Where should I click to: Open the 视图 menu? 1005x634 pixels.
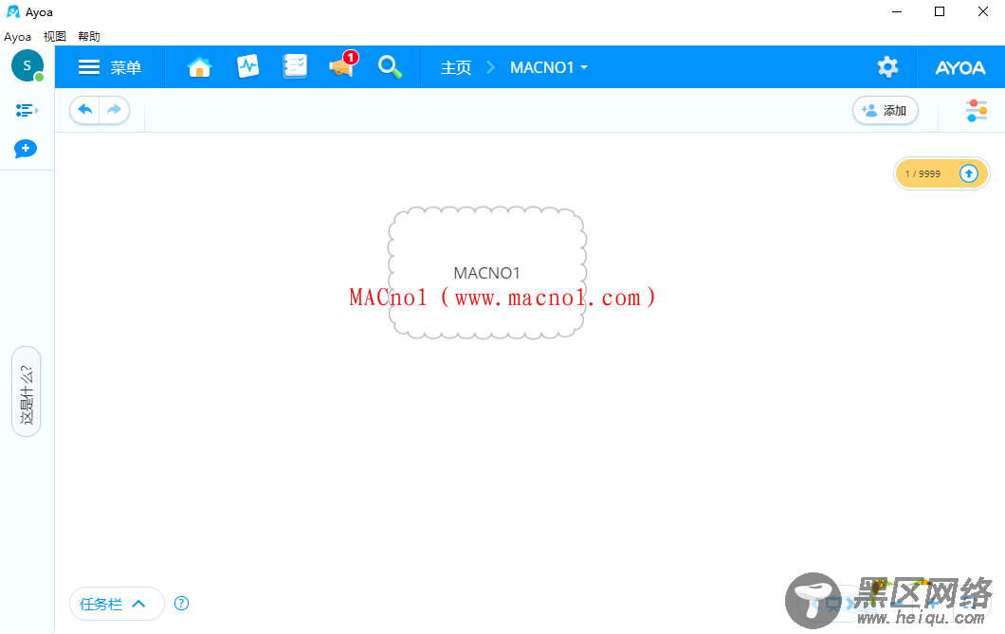(54, 37)
